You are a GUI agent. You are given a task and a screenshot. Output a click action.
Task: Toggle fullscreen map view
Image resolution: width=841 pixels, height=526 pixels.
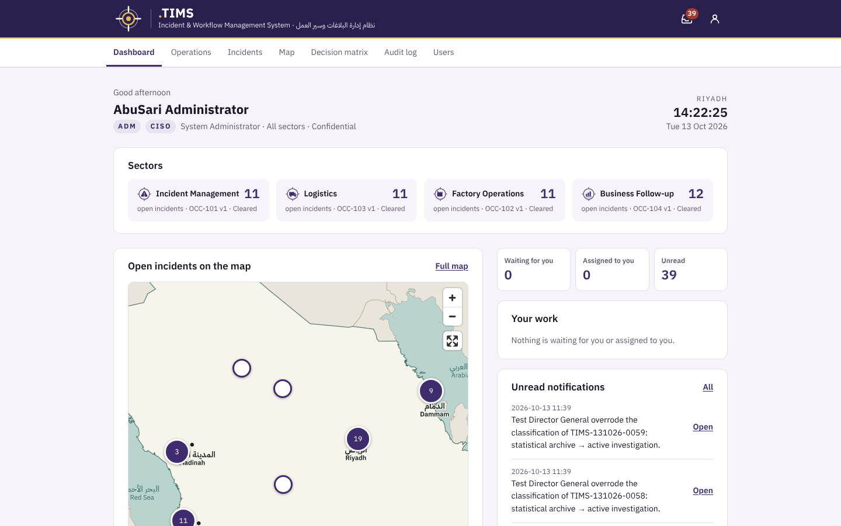[452, 341]
